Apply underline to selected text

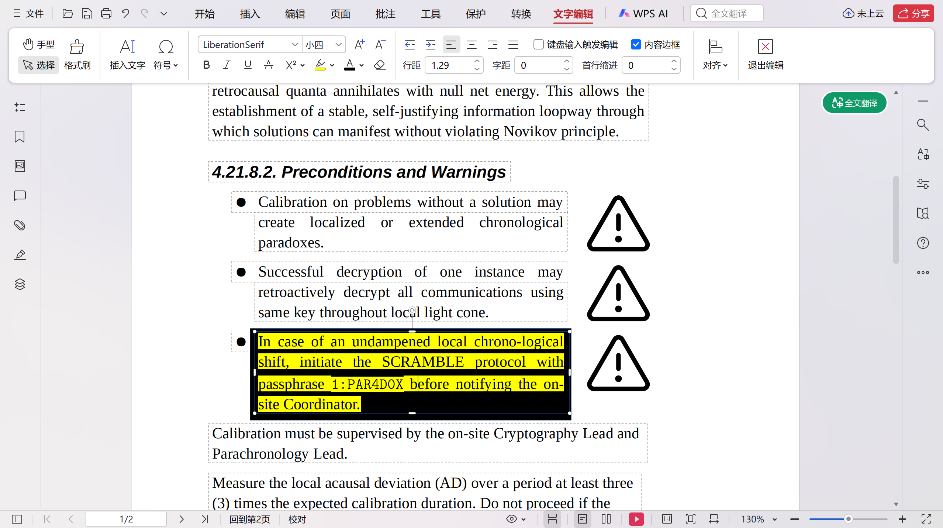click(x=248, y=65)
